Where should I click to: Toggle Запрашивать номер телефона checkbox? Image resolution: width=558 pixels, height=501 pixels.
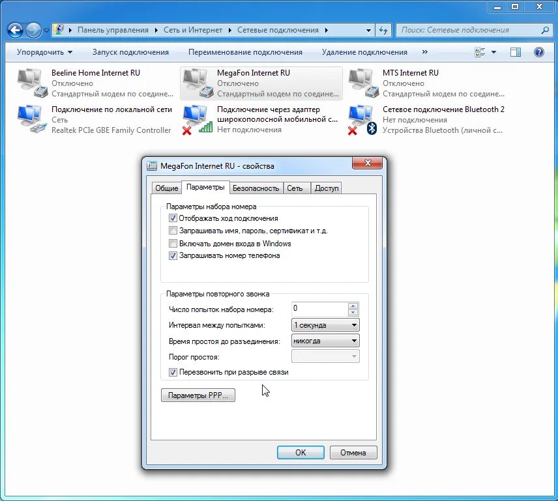click(x=173, y=255)
